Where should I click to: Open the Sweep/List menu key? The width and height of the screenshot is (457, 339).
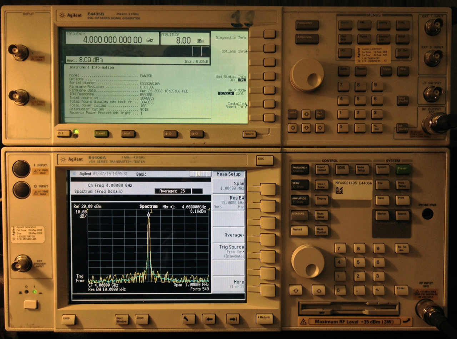tap(383, 39)
